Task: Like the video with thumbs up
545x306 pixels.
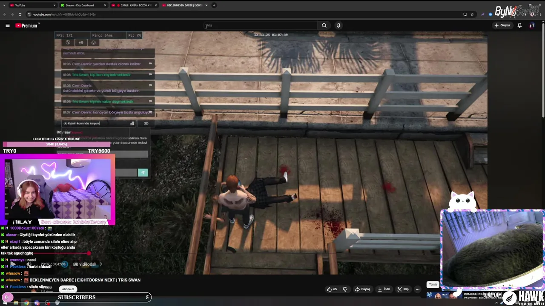Action: pos(332,289)
